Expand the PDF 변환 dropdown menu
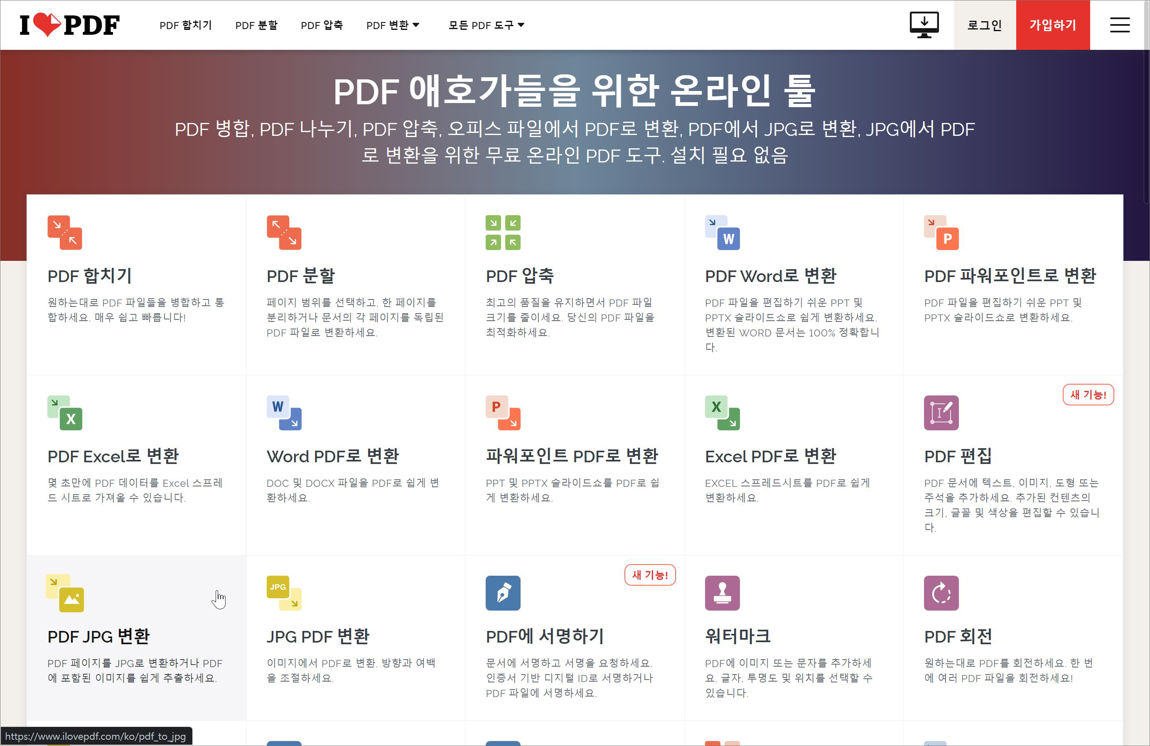 (x=392, y=25)
